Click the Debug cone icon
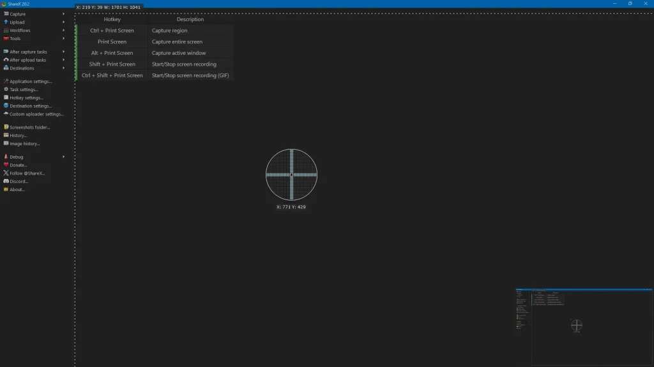Image resolution: width=654 pixels, height=367 pixels. tap(6, 157)
